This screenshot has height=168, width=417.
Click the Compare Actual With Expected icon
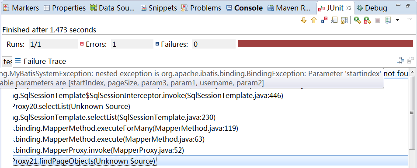(x=410, y=60)
